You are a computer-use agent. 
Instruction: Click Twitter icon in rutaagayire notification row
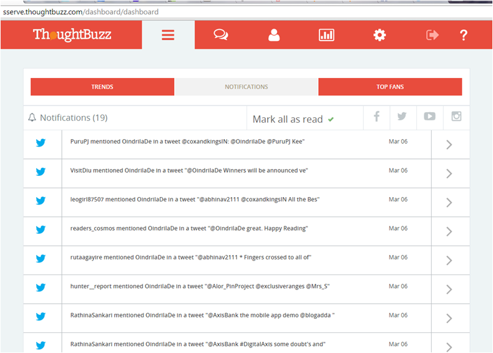41,258
